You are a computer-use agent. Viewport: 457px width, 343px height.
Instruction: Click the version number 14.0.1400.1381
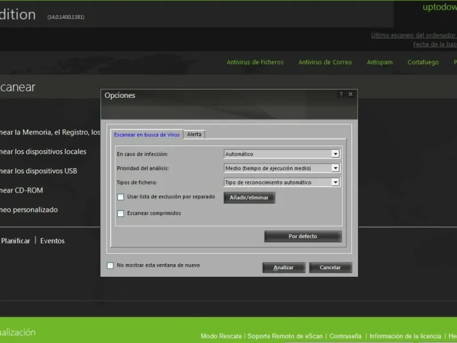66,17
